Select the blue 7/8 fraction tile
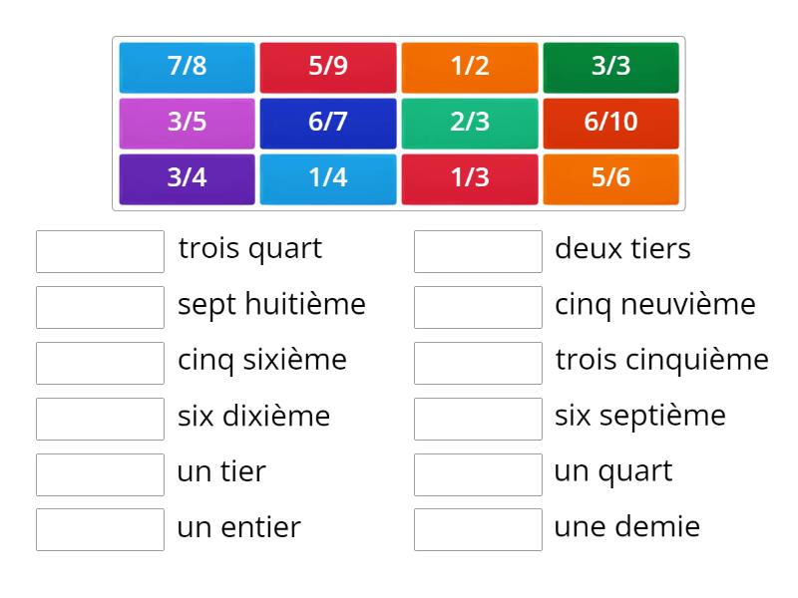 click(x=187, y=67)
